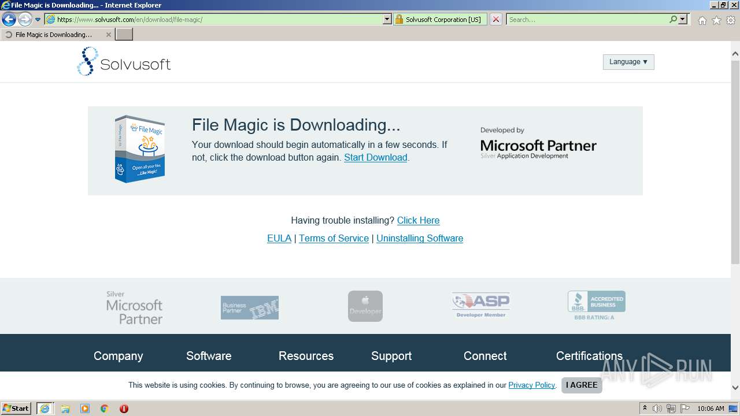Click the page scrollbar up arrow
This screenshot has width=740, height=416.
tap(735, 54)
